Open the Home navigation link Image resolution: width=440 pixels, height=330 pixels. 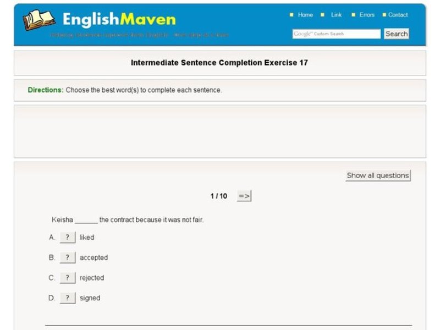(x=305, y=15)
